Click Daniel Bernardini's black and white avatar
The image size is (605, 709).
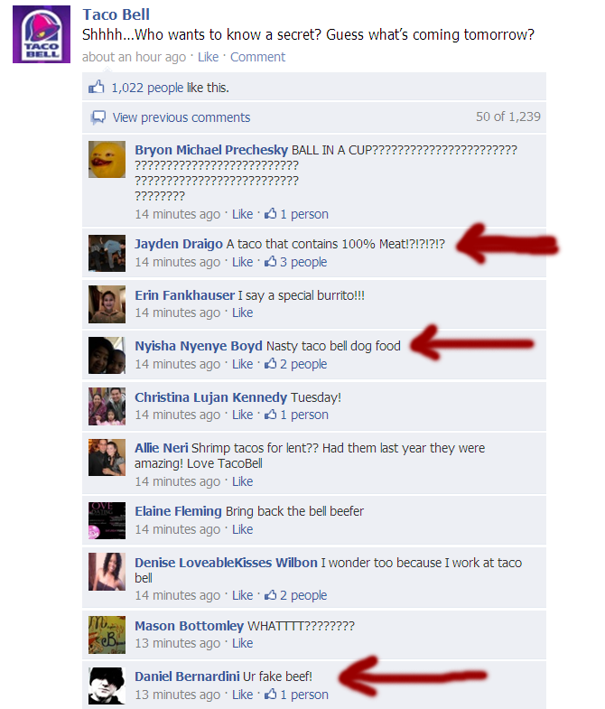click(107, 686)
